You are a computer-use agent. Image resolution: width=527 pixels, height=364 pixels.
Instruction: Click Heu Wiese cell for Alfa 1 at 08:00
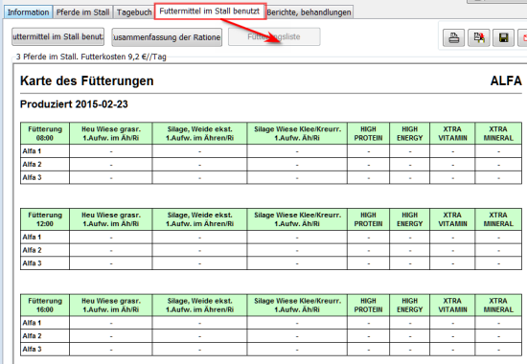pos(111,151)
